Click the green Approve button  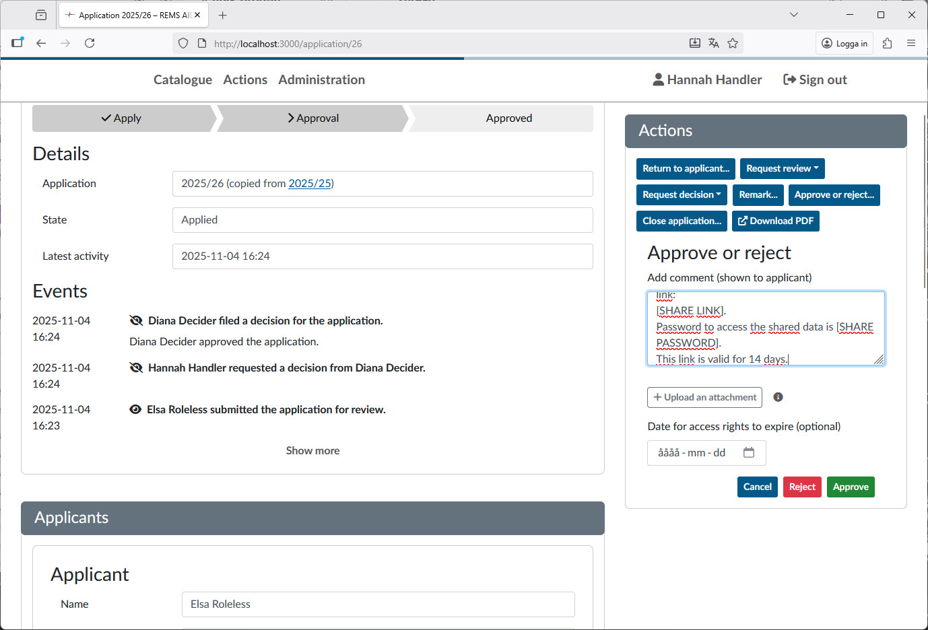click(851, 487)
